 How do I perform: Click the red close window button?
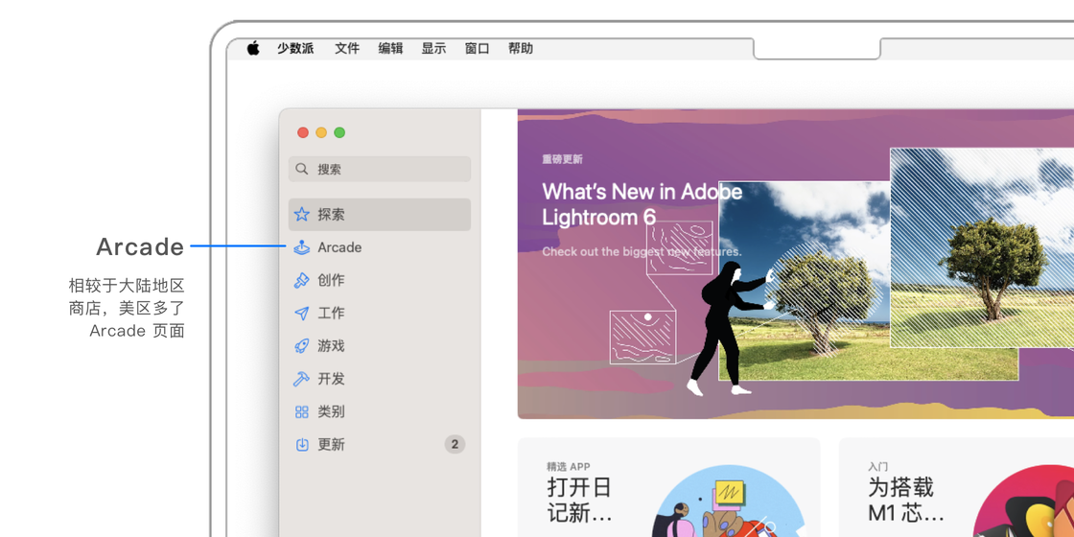303,133
